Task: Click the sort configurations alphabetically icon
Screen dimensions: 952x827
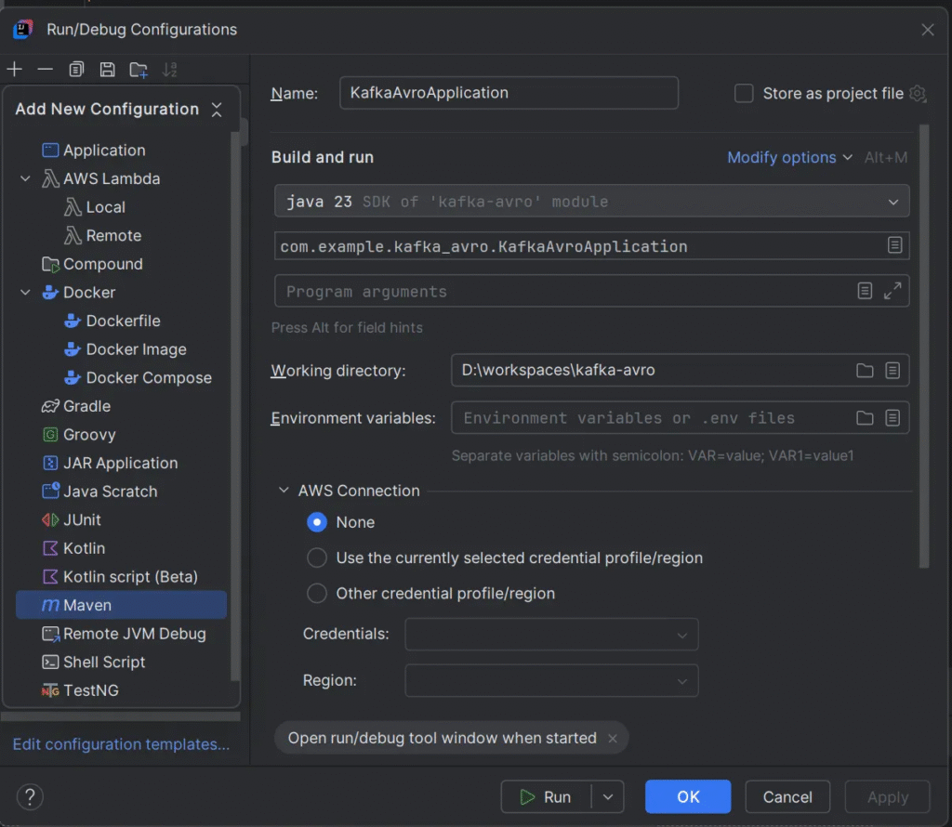Action: (x=169, y=70)
